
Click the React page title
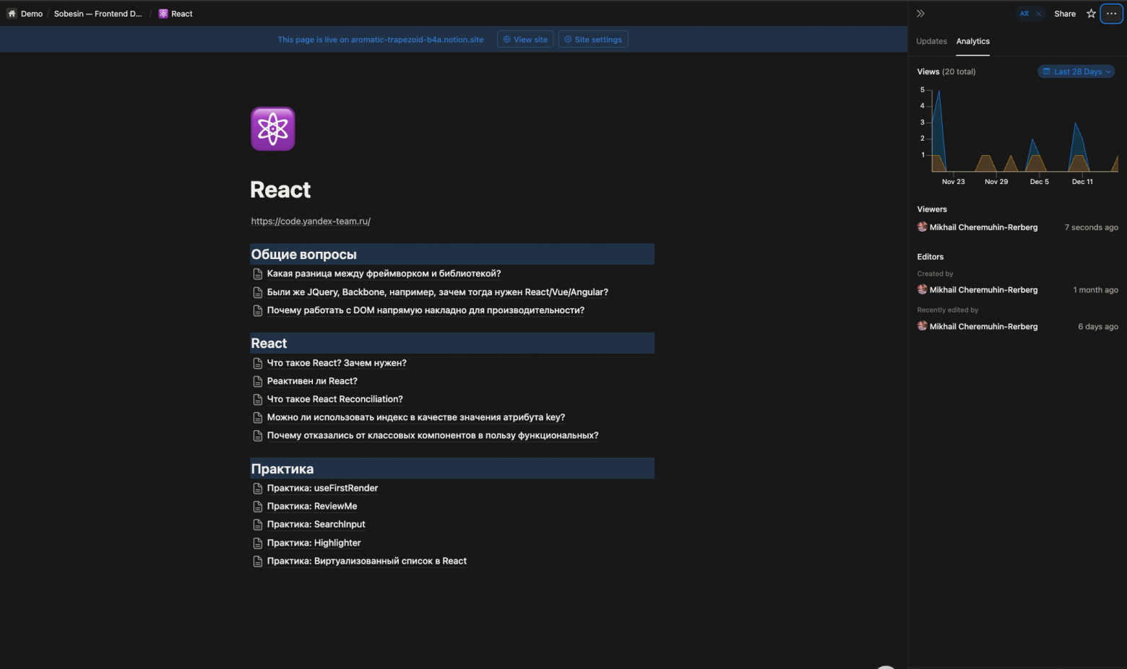click(x=280, y=190)
